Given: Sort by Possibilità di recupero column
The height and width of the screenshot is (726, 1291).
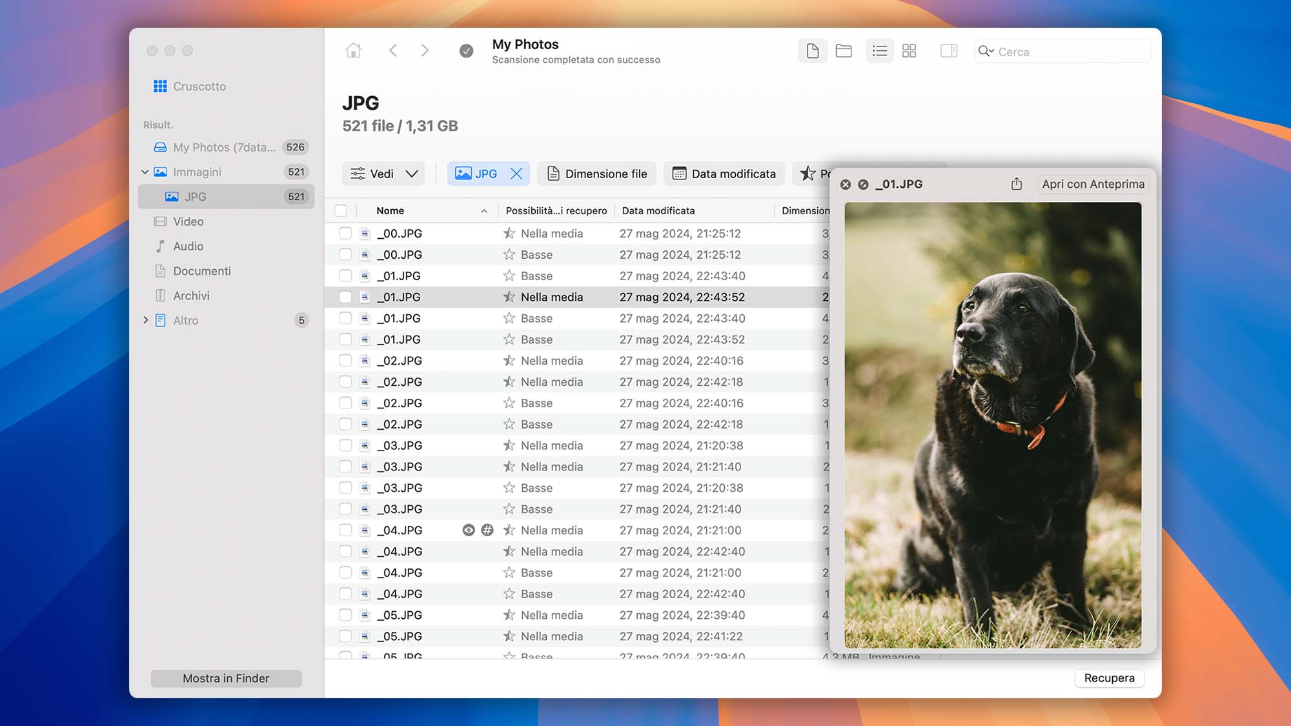Looking at the screenshot, I should [556, 211].
